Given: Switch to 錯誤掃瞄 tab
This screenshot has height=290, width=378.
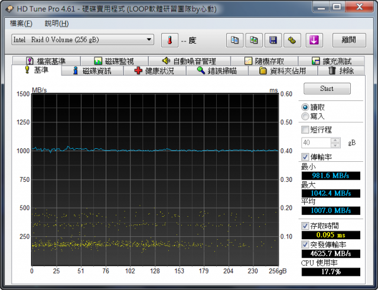Looking at the screenshot, I should pos(217,71).
